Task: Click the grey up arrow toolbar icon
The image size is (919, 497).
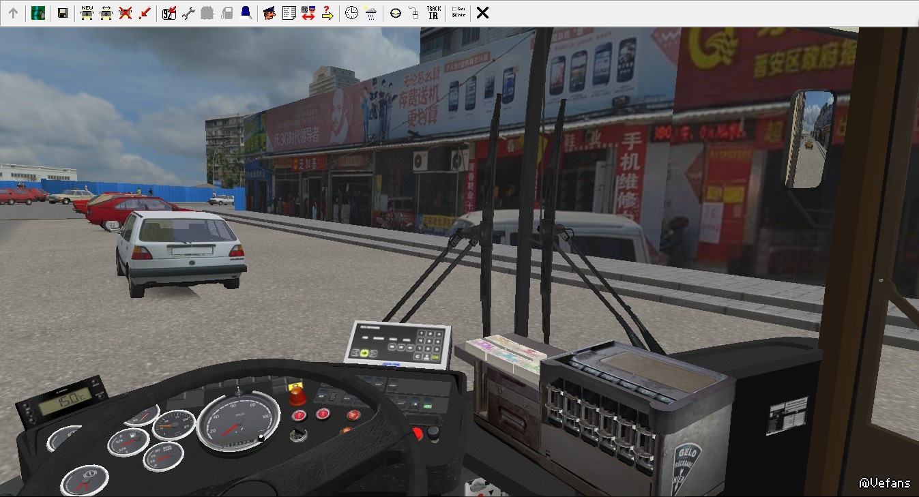Action: pos(13,13)
